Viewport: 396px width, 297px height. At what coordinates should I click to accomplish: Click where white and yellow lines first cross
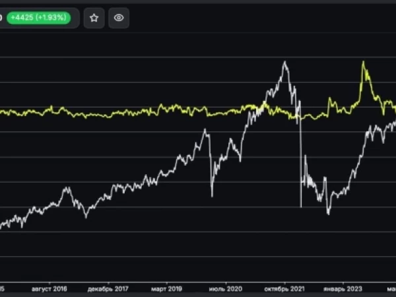pos(257,110)
